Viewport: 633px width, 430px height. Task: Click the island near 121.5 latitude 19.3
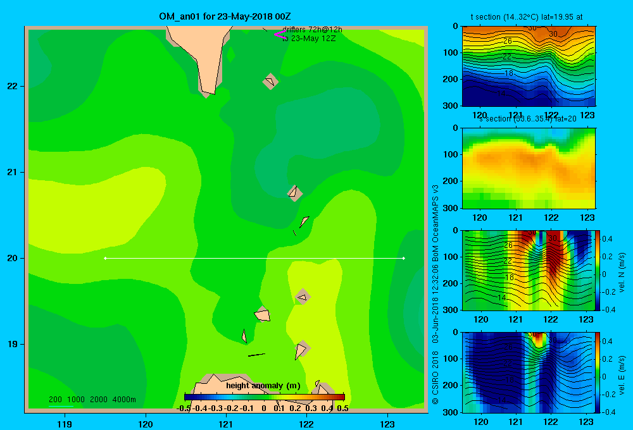click(x=263, y=314)
